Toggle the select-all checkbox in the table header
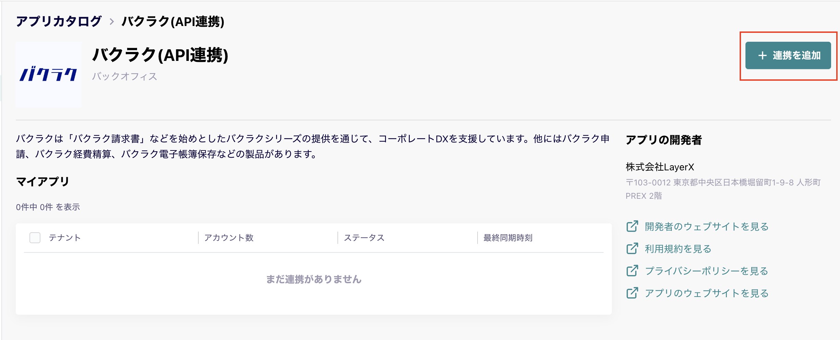 34,237
